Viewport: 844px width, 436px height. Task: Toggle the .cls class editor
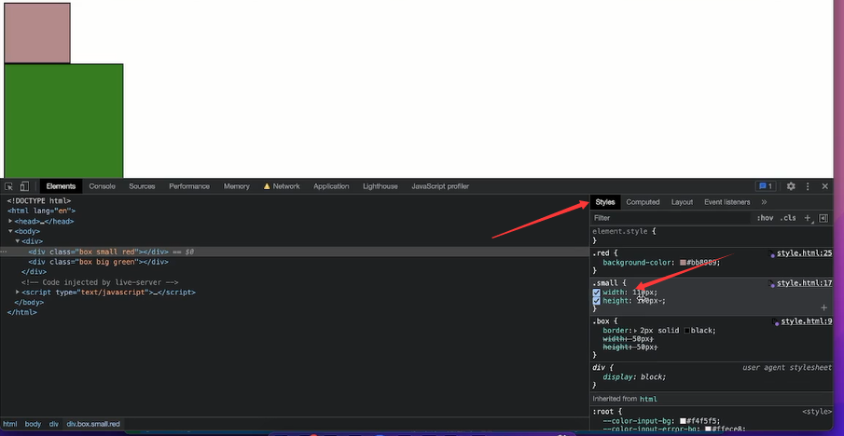[x=788, y=218]
